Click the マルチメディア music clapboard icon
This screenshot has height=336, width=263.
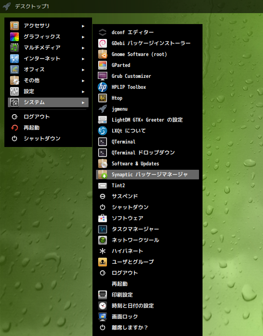point(14,48)
